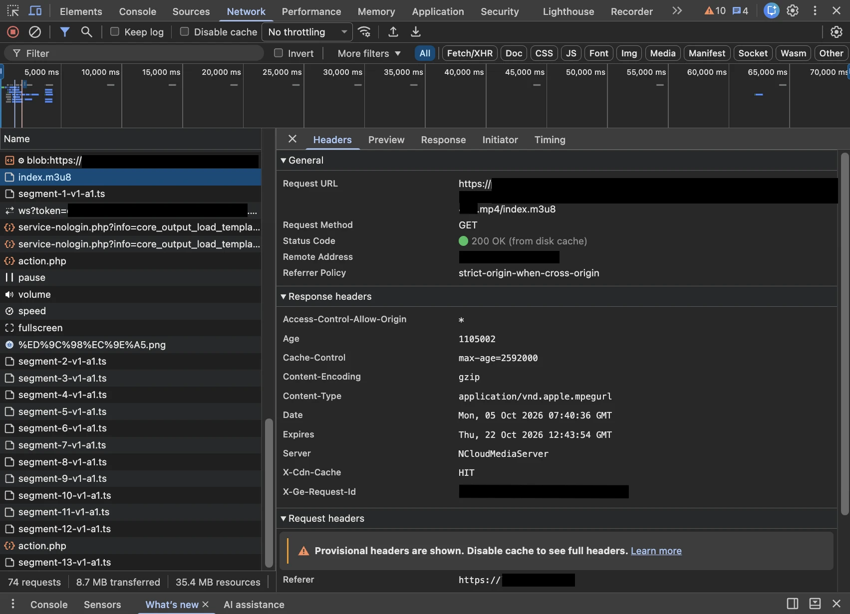
Task: Close the What's new drawer tab
Action: pos(205,604)
